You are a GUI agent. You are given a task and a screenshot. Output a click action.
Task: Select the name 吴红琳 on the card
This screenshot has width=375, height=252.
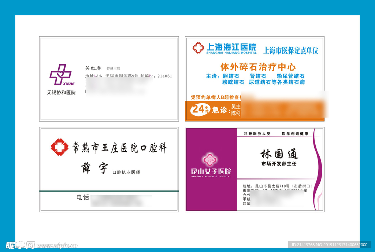(93, 68)
